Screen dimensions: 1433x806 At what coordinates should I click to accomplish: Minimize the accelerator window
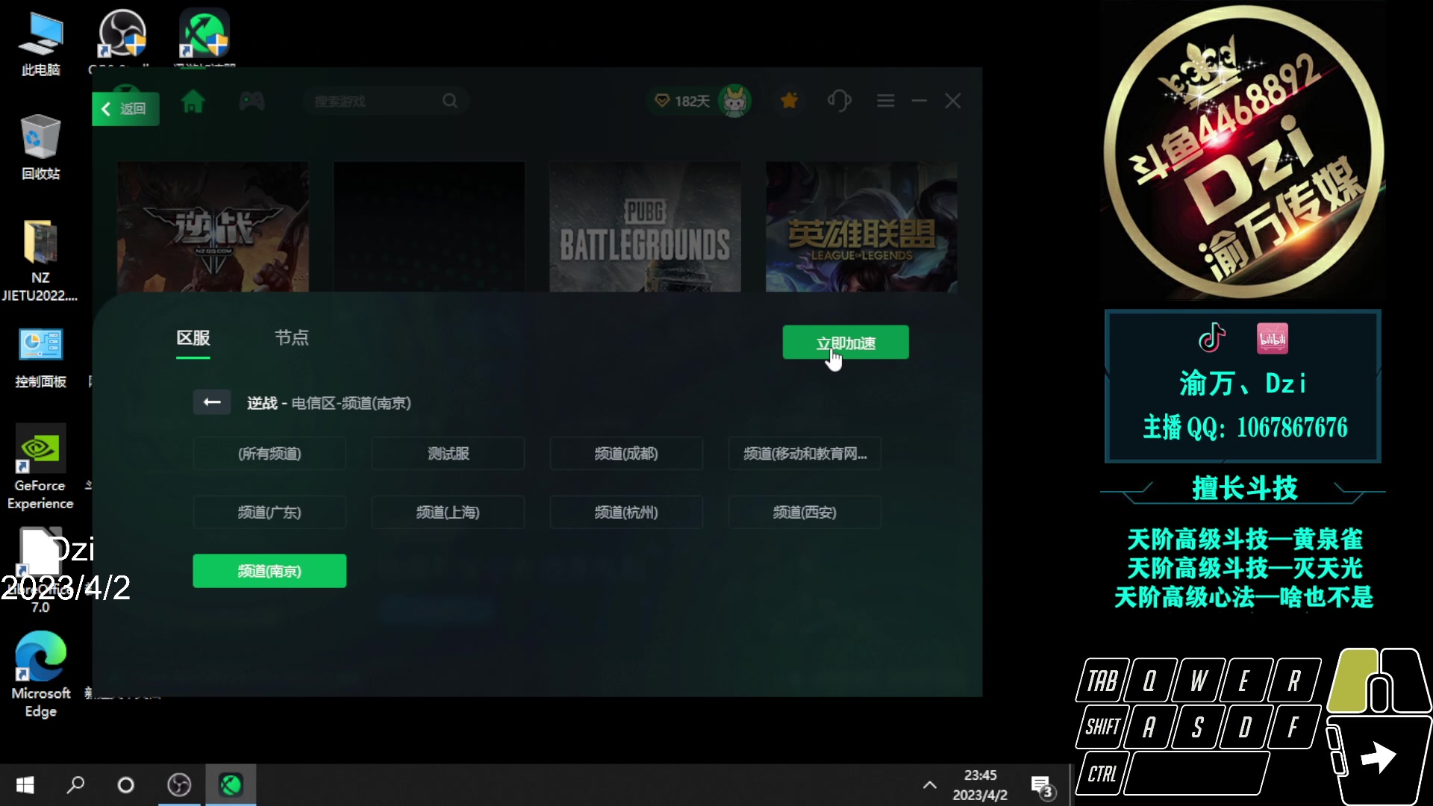click(920, 101)
